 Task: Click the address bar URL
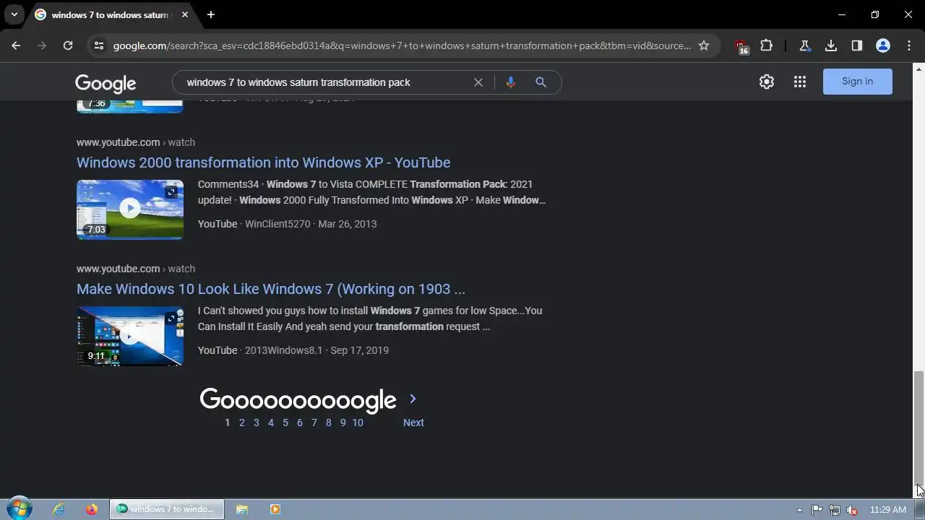402,45
